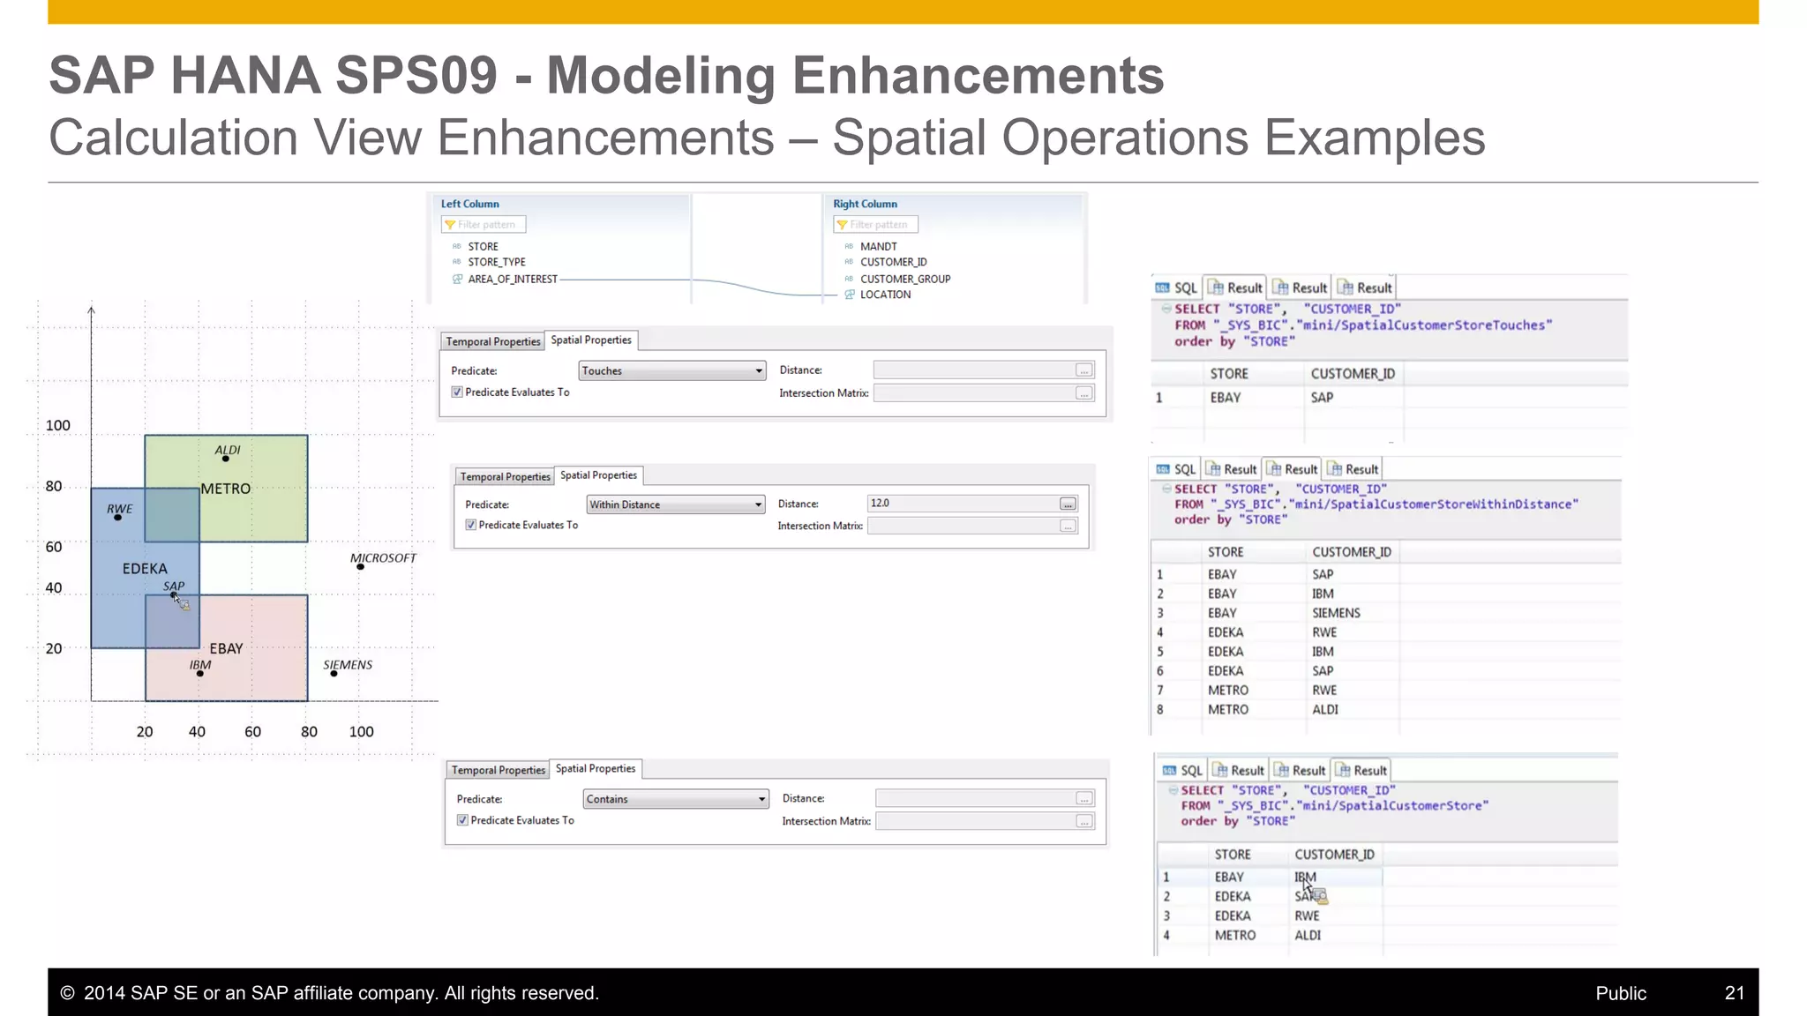The height and width of the screenshot is (1016, 1807).
Task: Click Right Column Filter pattern field
Action: 875,225
